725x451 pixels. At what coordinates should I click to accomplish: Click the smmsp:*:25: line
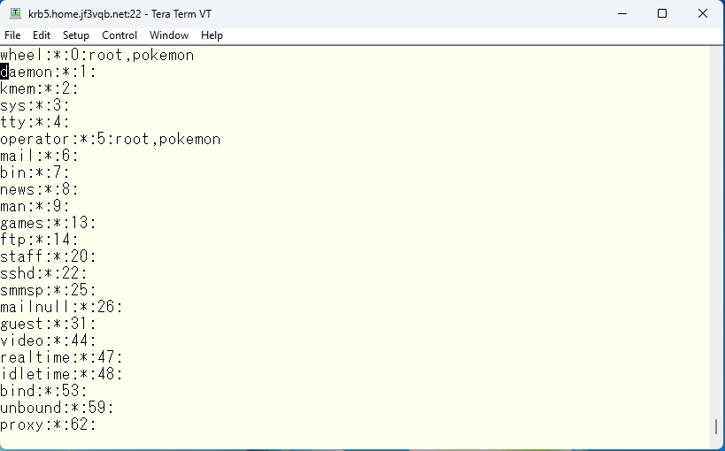click(x=48, y=290)
